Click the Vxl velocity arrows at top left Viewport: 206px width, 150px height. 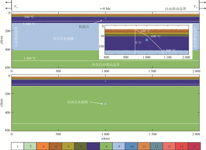click(x=7, y=6)
